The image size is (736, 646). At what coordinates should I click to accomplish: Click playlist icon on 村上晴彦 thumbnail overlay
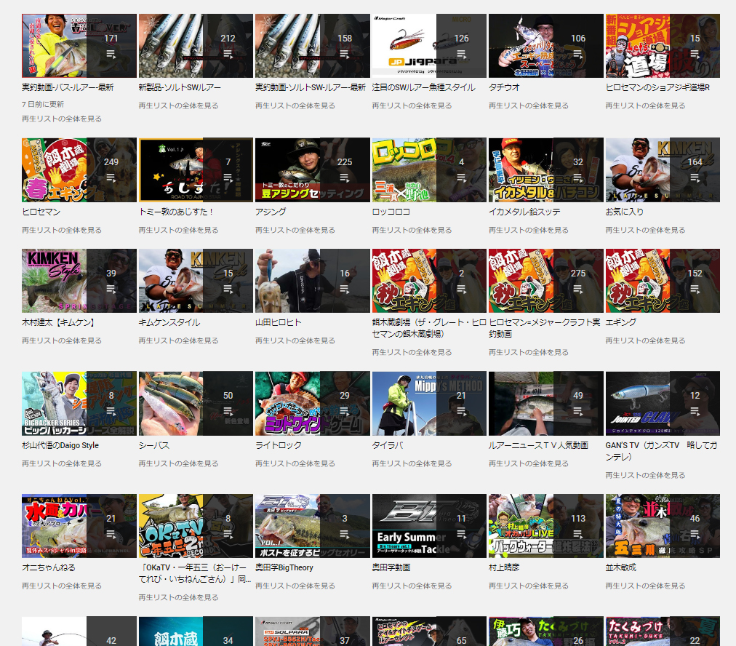[578, 535]
